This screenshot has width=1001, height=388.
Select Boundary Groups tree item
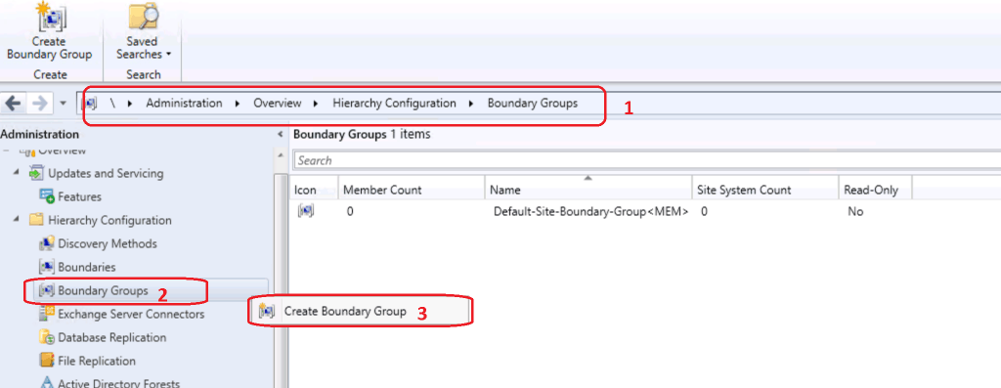[x=103, y=291]
